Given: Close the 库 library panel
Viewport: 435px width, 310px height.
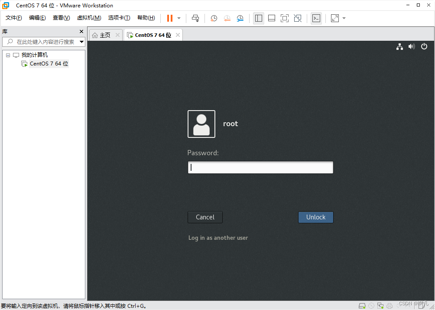Looking at the screenshot, I should (81, 31).
